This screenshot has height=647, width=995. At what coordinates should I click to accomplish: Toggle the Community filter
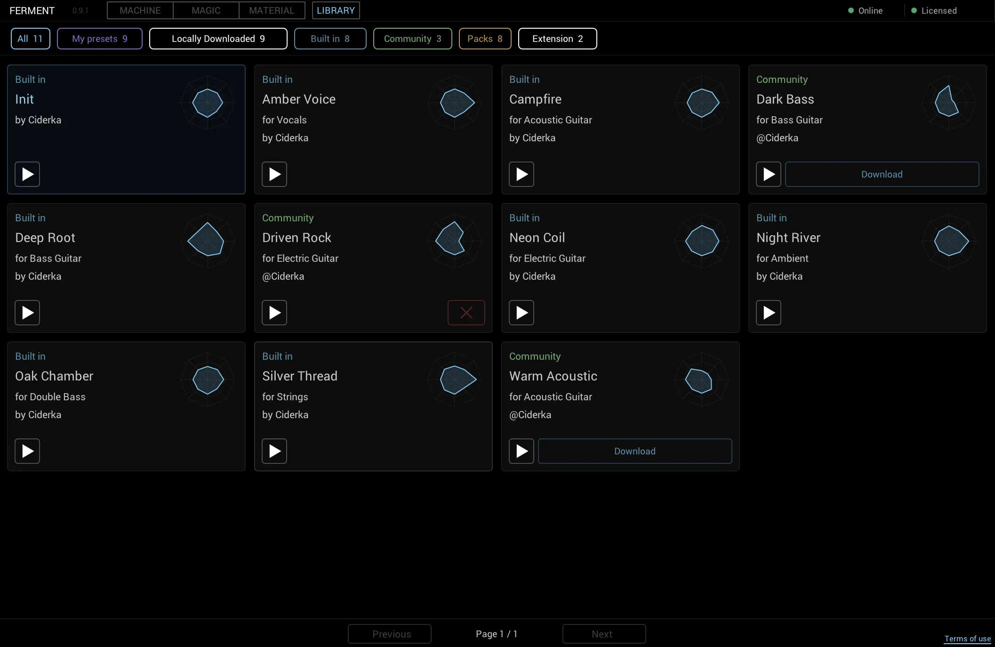point(412,39)
